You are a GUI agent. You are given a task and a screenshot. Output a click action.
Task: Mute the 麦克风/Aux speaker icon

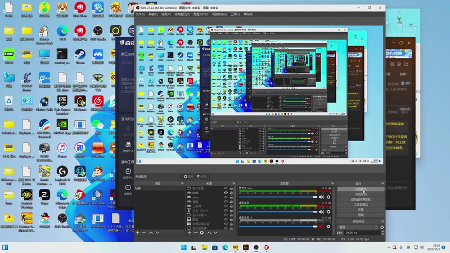click(x=321, y=197)
